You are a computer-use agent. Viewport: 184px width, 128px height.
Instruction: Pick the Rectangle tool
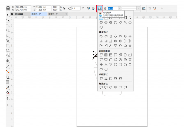coord(8,46)
